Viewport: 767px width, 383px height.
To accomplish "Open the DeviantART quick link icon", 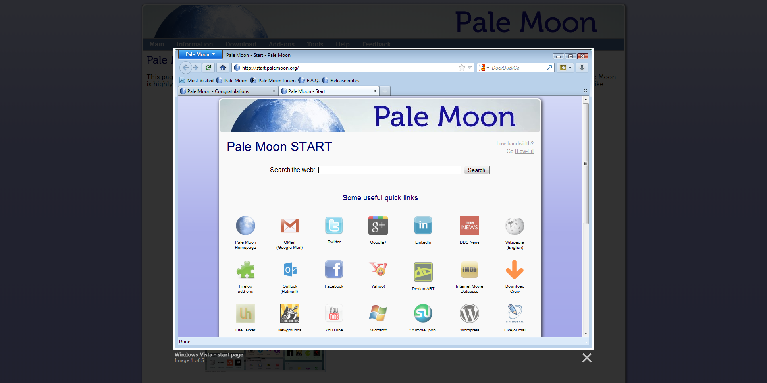I will pos(423,272).
